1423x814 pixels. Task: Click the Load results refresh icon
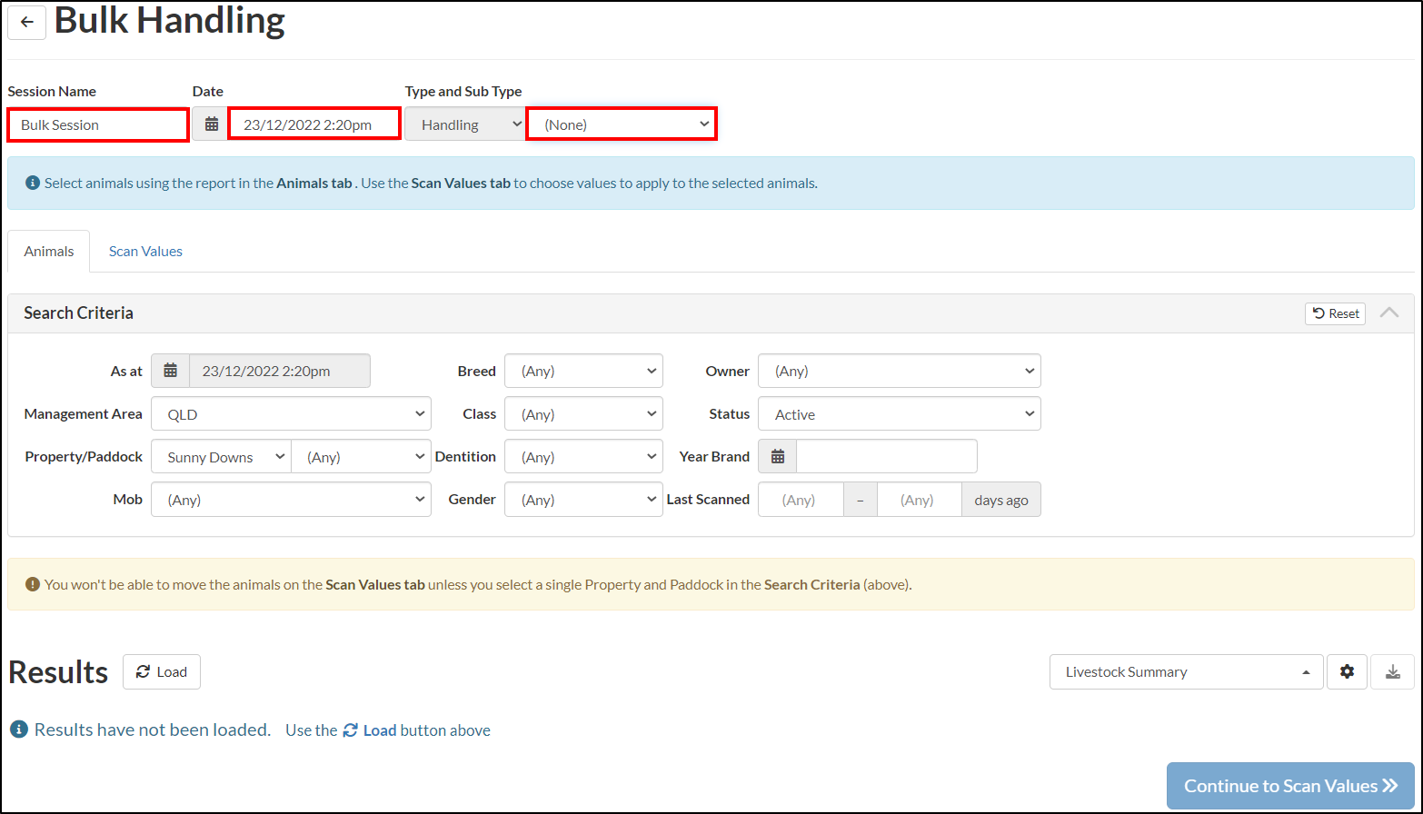click(x=145, y=671)
